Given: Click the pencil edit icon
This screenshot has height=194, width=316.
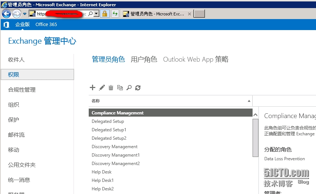Looking at the screenshot, I should click(102, 88).
